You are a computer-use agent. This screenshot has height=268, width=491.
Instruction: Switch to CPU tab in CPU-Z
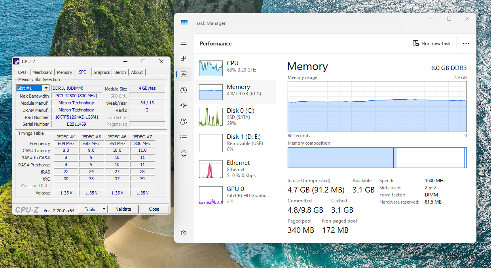pyautogui.click(x=22, y=72)
